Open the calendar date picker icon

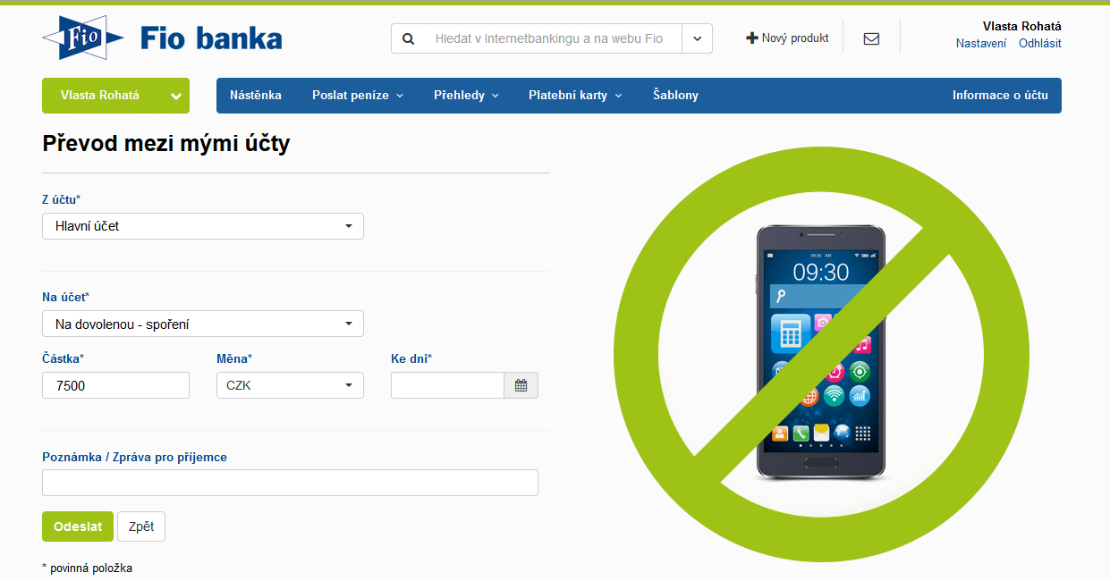click(x=521, y=385)
